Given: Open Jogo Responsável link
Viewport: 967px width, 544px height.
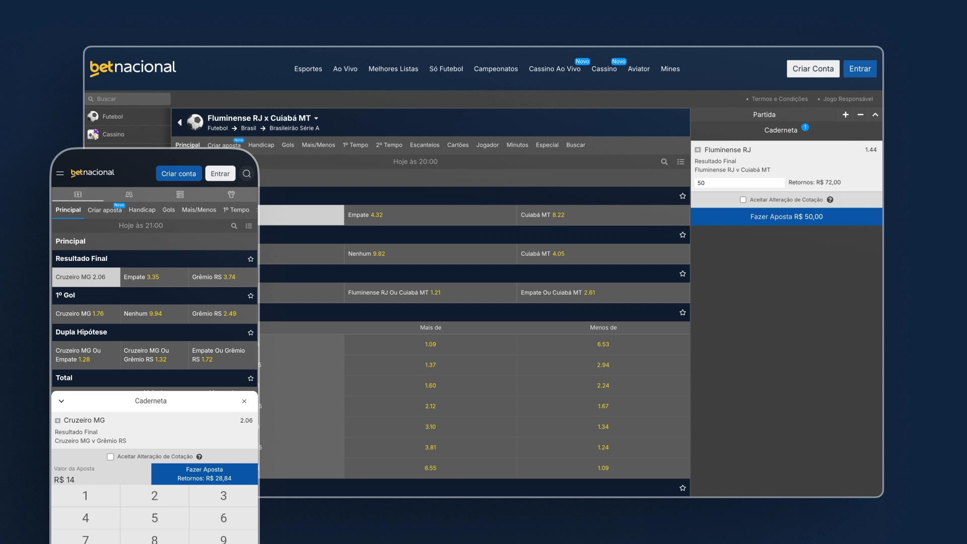Looking at the screenshot, I should tap(848, 99).
